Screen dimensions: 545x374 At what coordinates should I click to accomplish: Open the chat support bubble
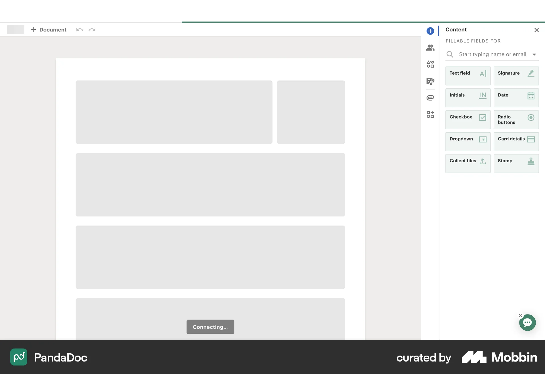pos(527,322)
